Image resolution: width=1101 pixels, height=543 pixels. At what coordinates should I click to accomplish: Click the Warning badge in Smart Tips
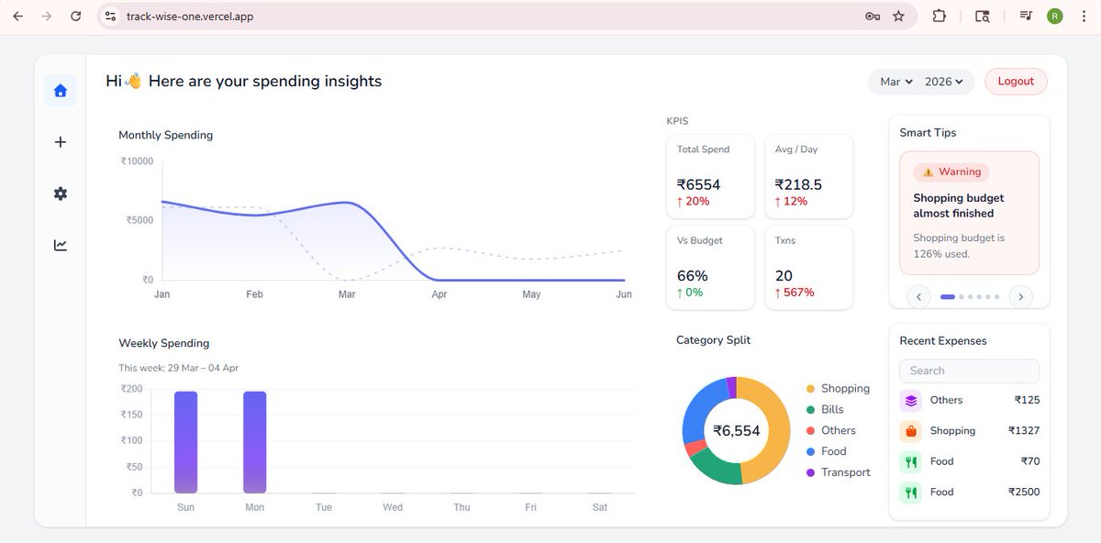pos(951,172)
